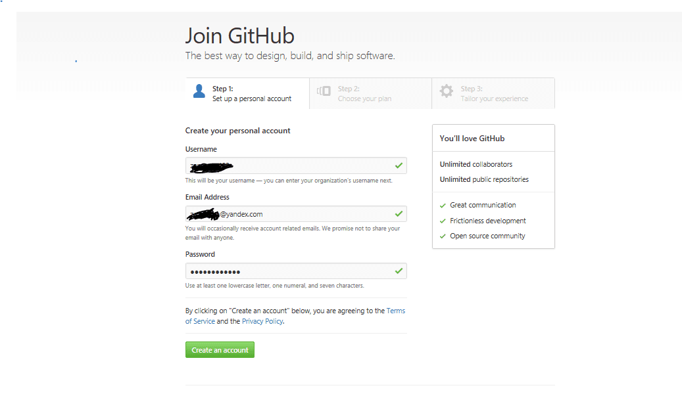Click the Unlimited public repositories text
This screenshot has width=682, height=394.
click(483, 179)
